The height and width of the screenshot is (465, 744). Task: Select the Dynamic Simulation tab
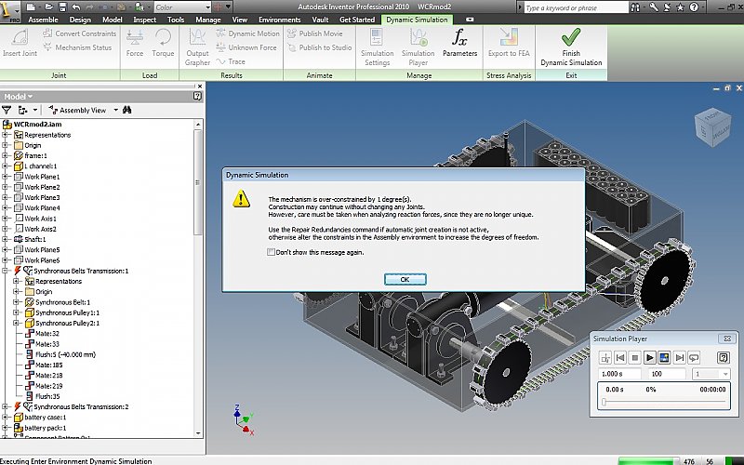417,20
